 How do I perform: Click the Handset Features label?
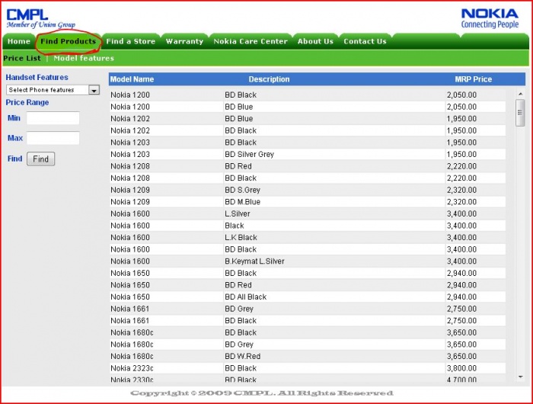point(37,77)
